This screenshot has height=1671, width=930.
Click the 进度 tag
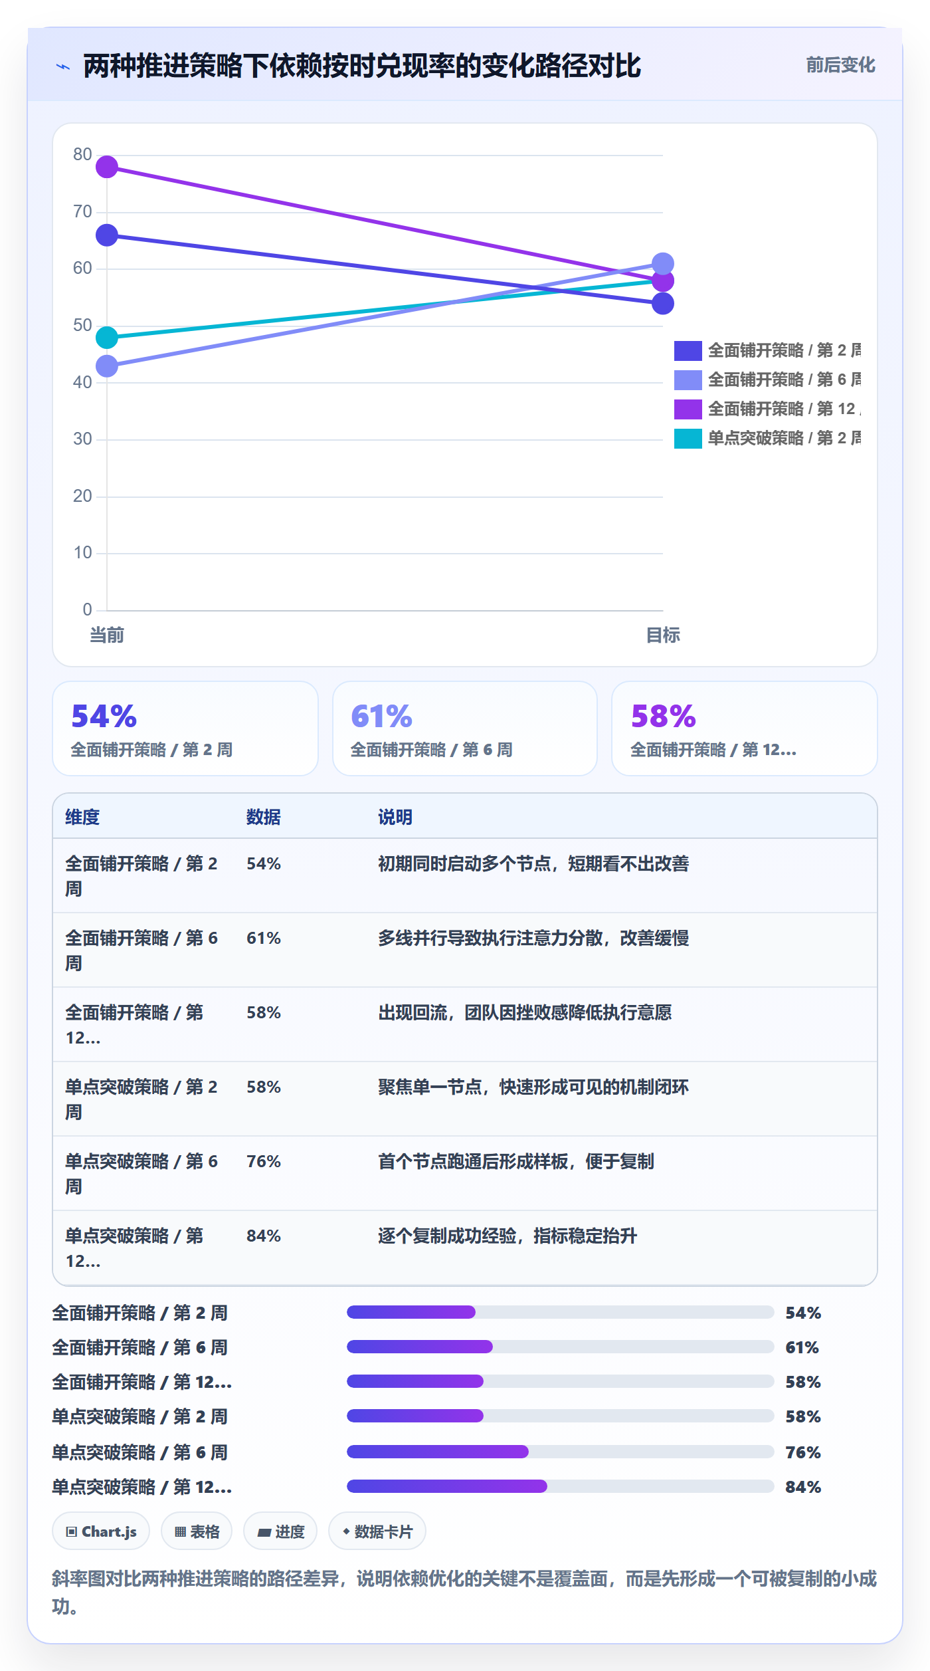pyautogui.click(x=280, y=1531)
